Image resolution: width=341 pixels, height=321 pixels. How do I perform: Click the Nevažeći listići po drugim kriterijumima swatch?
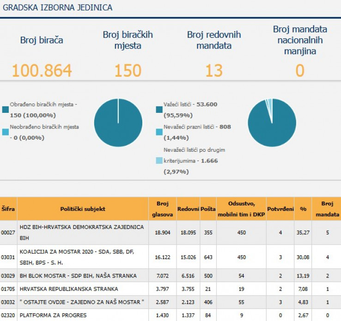coord(159,160)
